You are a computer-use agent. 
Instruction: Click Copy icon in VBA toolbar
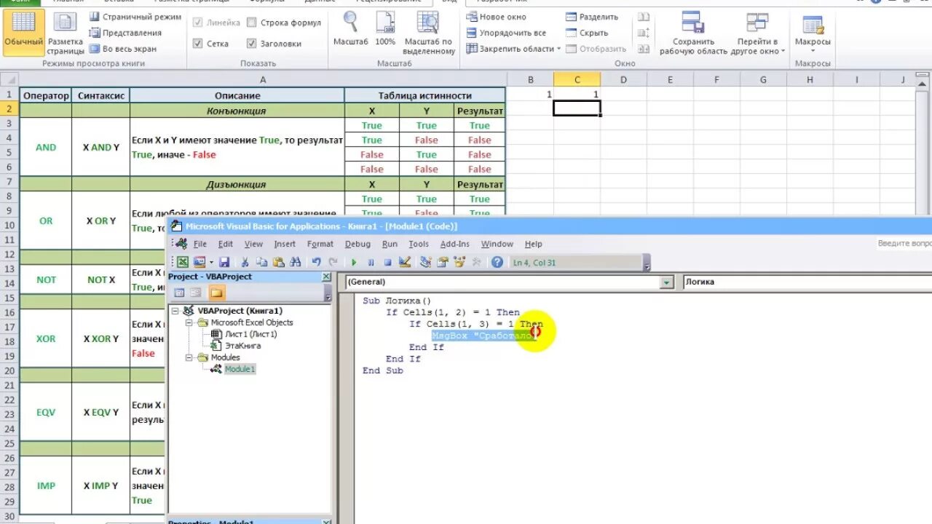coord(261,262)
